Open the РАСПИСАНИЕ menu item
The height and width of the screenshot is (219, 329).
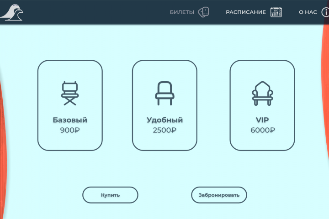pyautogui.click(x=246, y=12)
